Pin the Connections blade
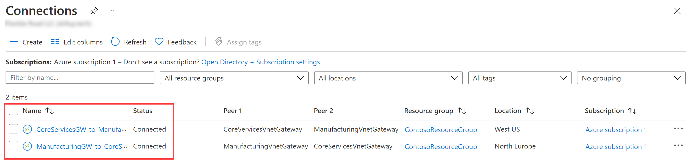 coord(94,11)
